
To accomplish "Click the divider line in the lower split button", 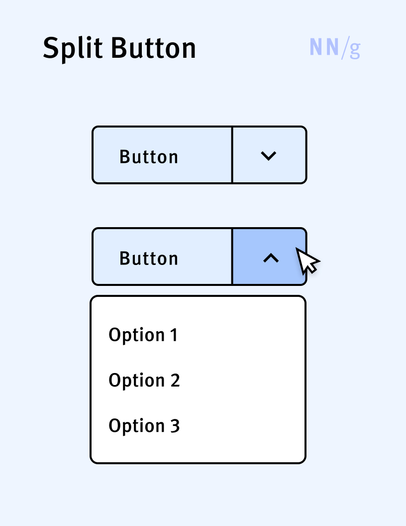I will coord(232,257).
